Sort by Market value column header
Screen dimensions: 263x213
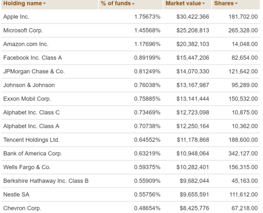point(185,4)
